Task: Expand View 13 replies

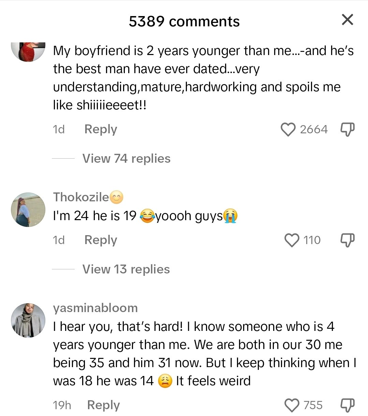Action: click(126, 269)
